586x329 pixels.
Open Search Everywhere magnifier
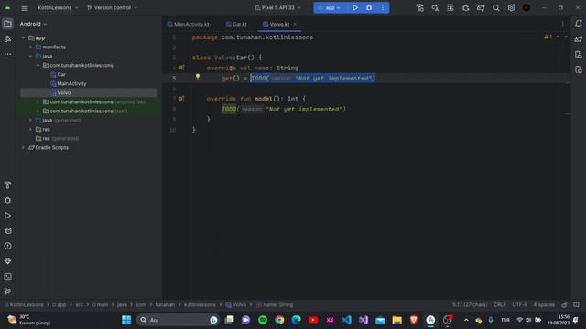coord(496,8)
